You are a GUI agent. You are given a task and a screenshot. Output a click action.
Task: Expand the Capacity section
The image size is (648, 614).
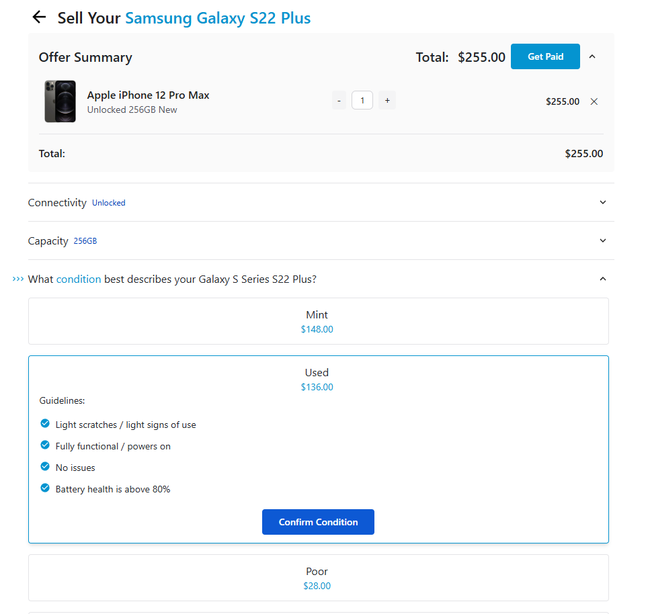pyautogui.click(x=602, y=240)
